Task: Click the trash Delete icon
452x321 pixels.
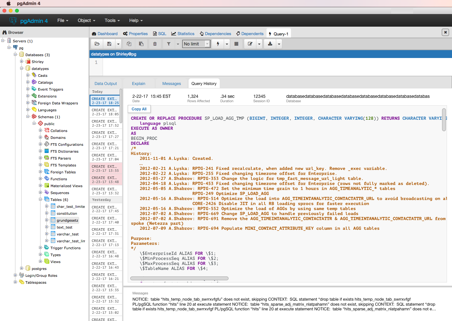Action: (155, 44)
